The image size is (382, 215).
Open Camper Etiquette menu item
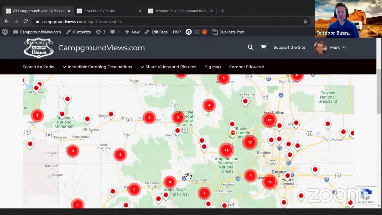[247, 67]
